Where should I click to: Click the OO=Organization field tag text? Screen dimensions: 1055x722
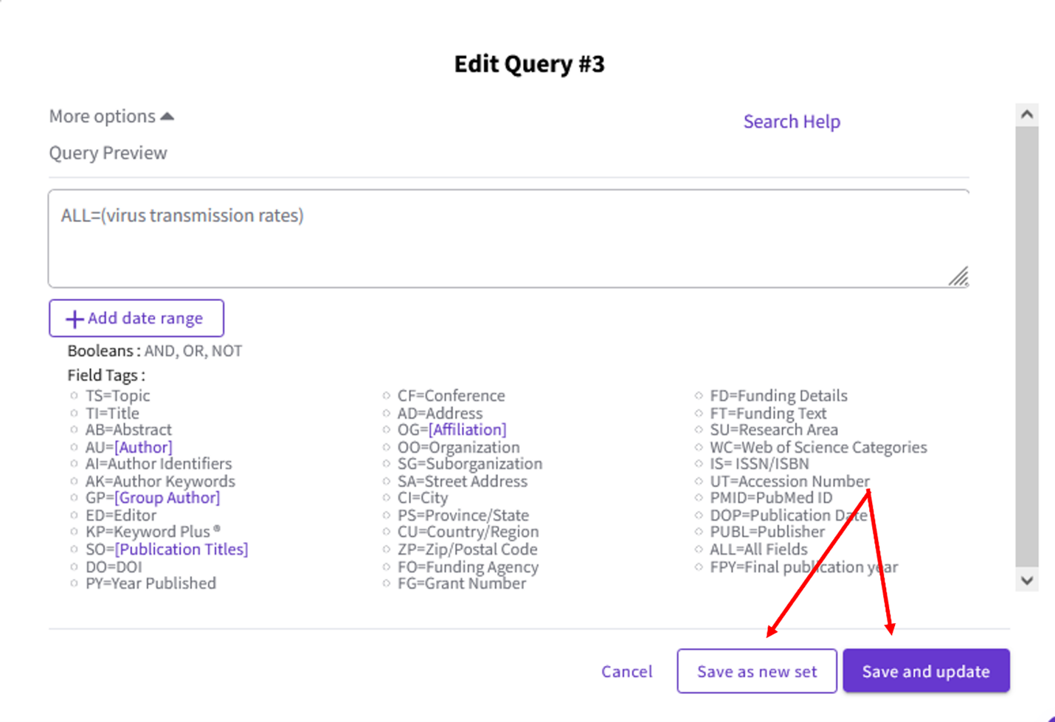click(459, 447)
